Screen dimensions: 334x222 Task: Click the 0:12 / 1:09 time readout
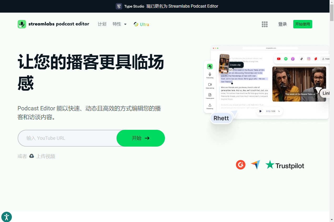tap(270, 111)
